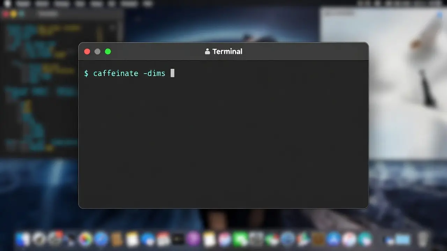Screen dimensions: 447x251
Task: Close the Terminal window with red button
Action: tap(87, 52)
